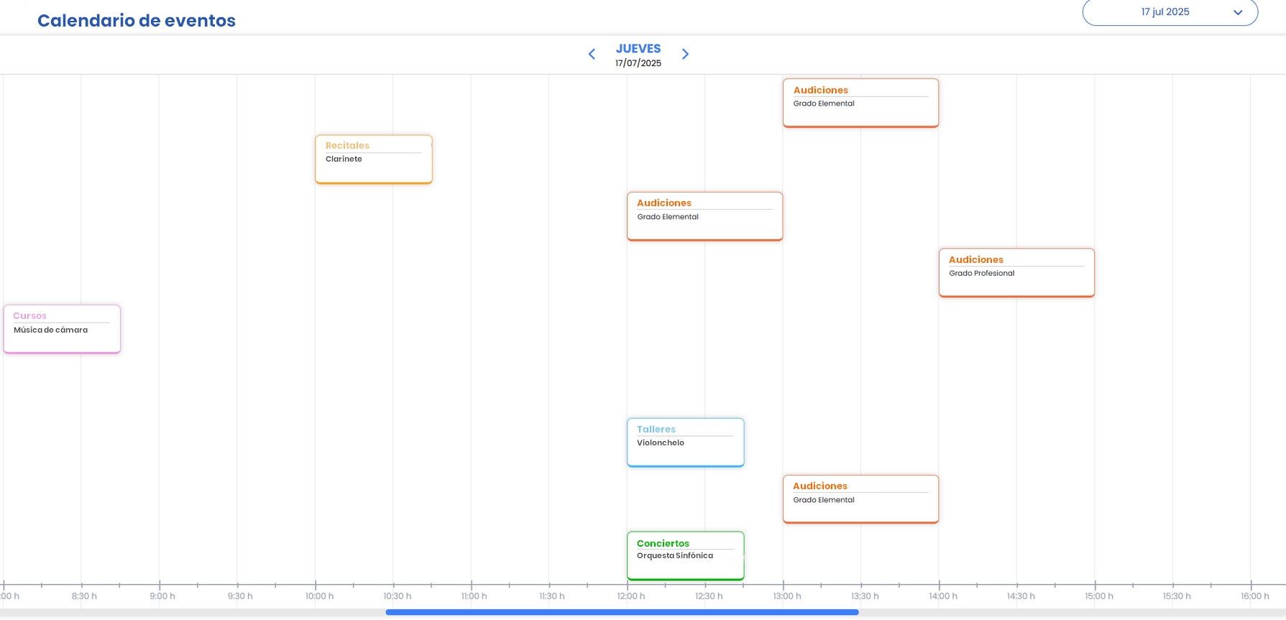The width and height of the screenshot is (1286, 620).
Task: Click the Clarinete subtitle text
Action: [344, 159]
